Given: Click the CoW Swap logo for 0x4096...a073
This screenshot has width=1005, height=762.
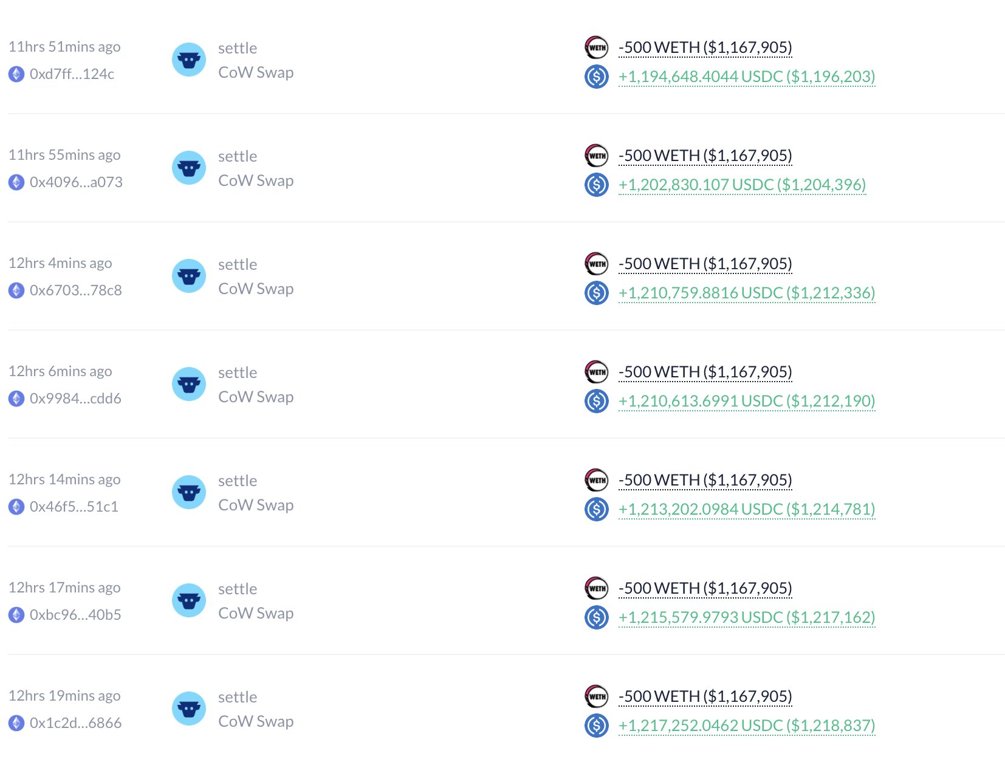Looking at the screenshot, I should pyautogui.click(x=189, y=168).
